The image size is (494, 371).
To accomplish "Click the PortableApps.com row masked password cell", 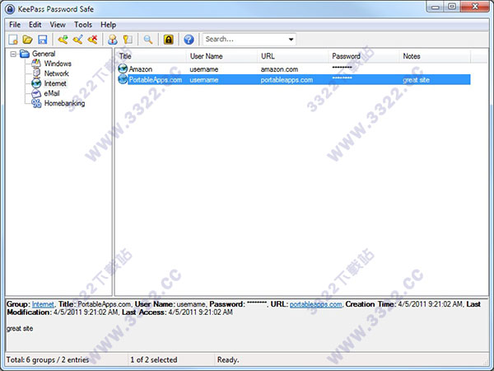I will (342, 78).
